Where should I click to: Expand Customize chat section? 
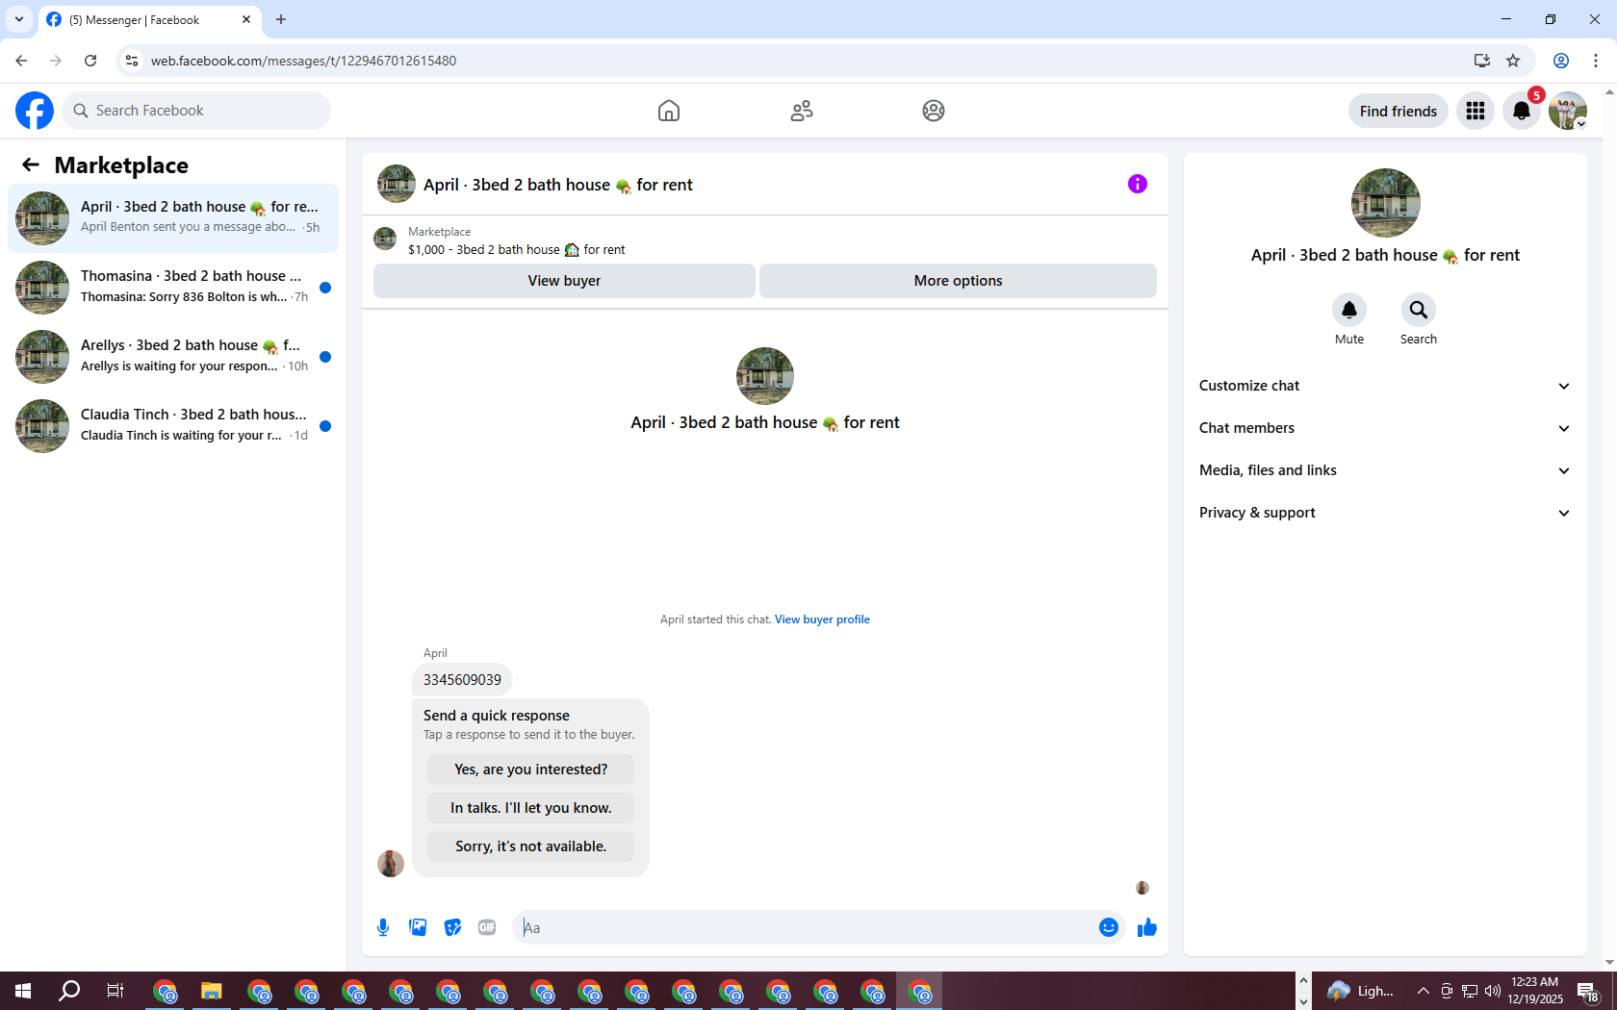(x=1385, y=386)
